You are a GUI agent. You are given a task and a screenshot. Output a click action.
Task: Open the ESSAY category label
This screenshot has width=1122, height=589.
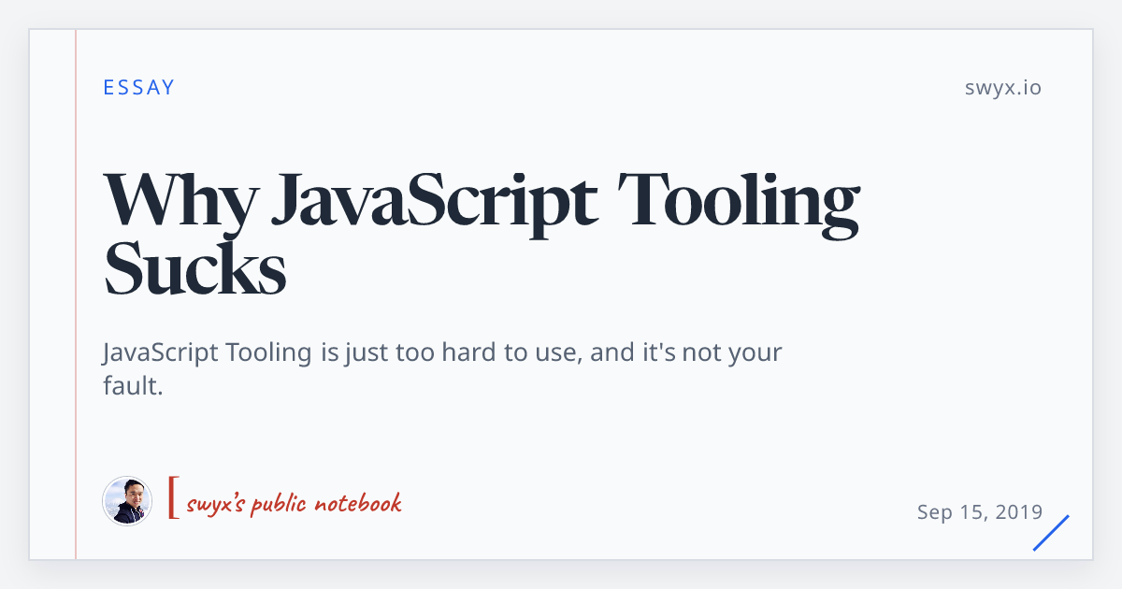pos(139,88)
